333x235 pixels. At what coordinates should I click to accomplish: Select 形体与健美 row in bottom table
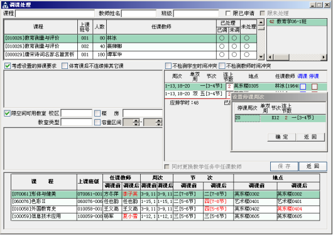pos(165,194)
